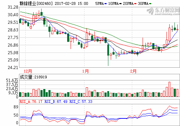Viewport: 180px width, 126px height.
Task: Click the 23.4万 volume axis label
Action: pos(12,89)
